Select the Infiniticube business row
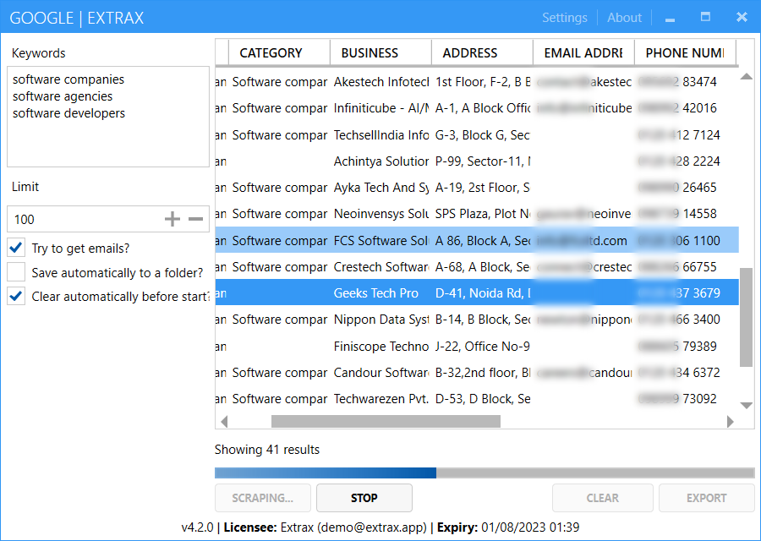 pos(477,107)
